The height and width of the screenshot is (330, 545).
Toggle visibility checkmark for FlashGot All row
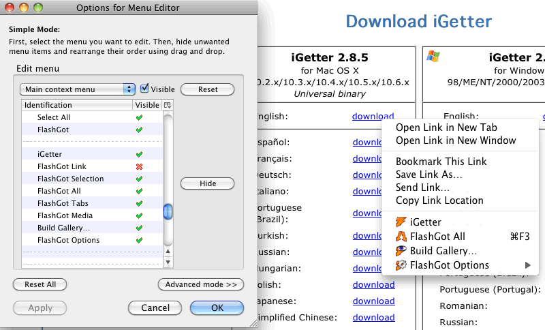pyautogui.click(x=140, y=191)
